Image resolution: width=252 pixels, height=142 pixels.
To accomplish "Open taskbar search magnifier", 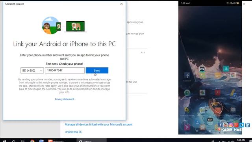I will [14, 141].
